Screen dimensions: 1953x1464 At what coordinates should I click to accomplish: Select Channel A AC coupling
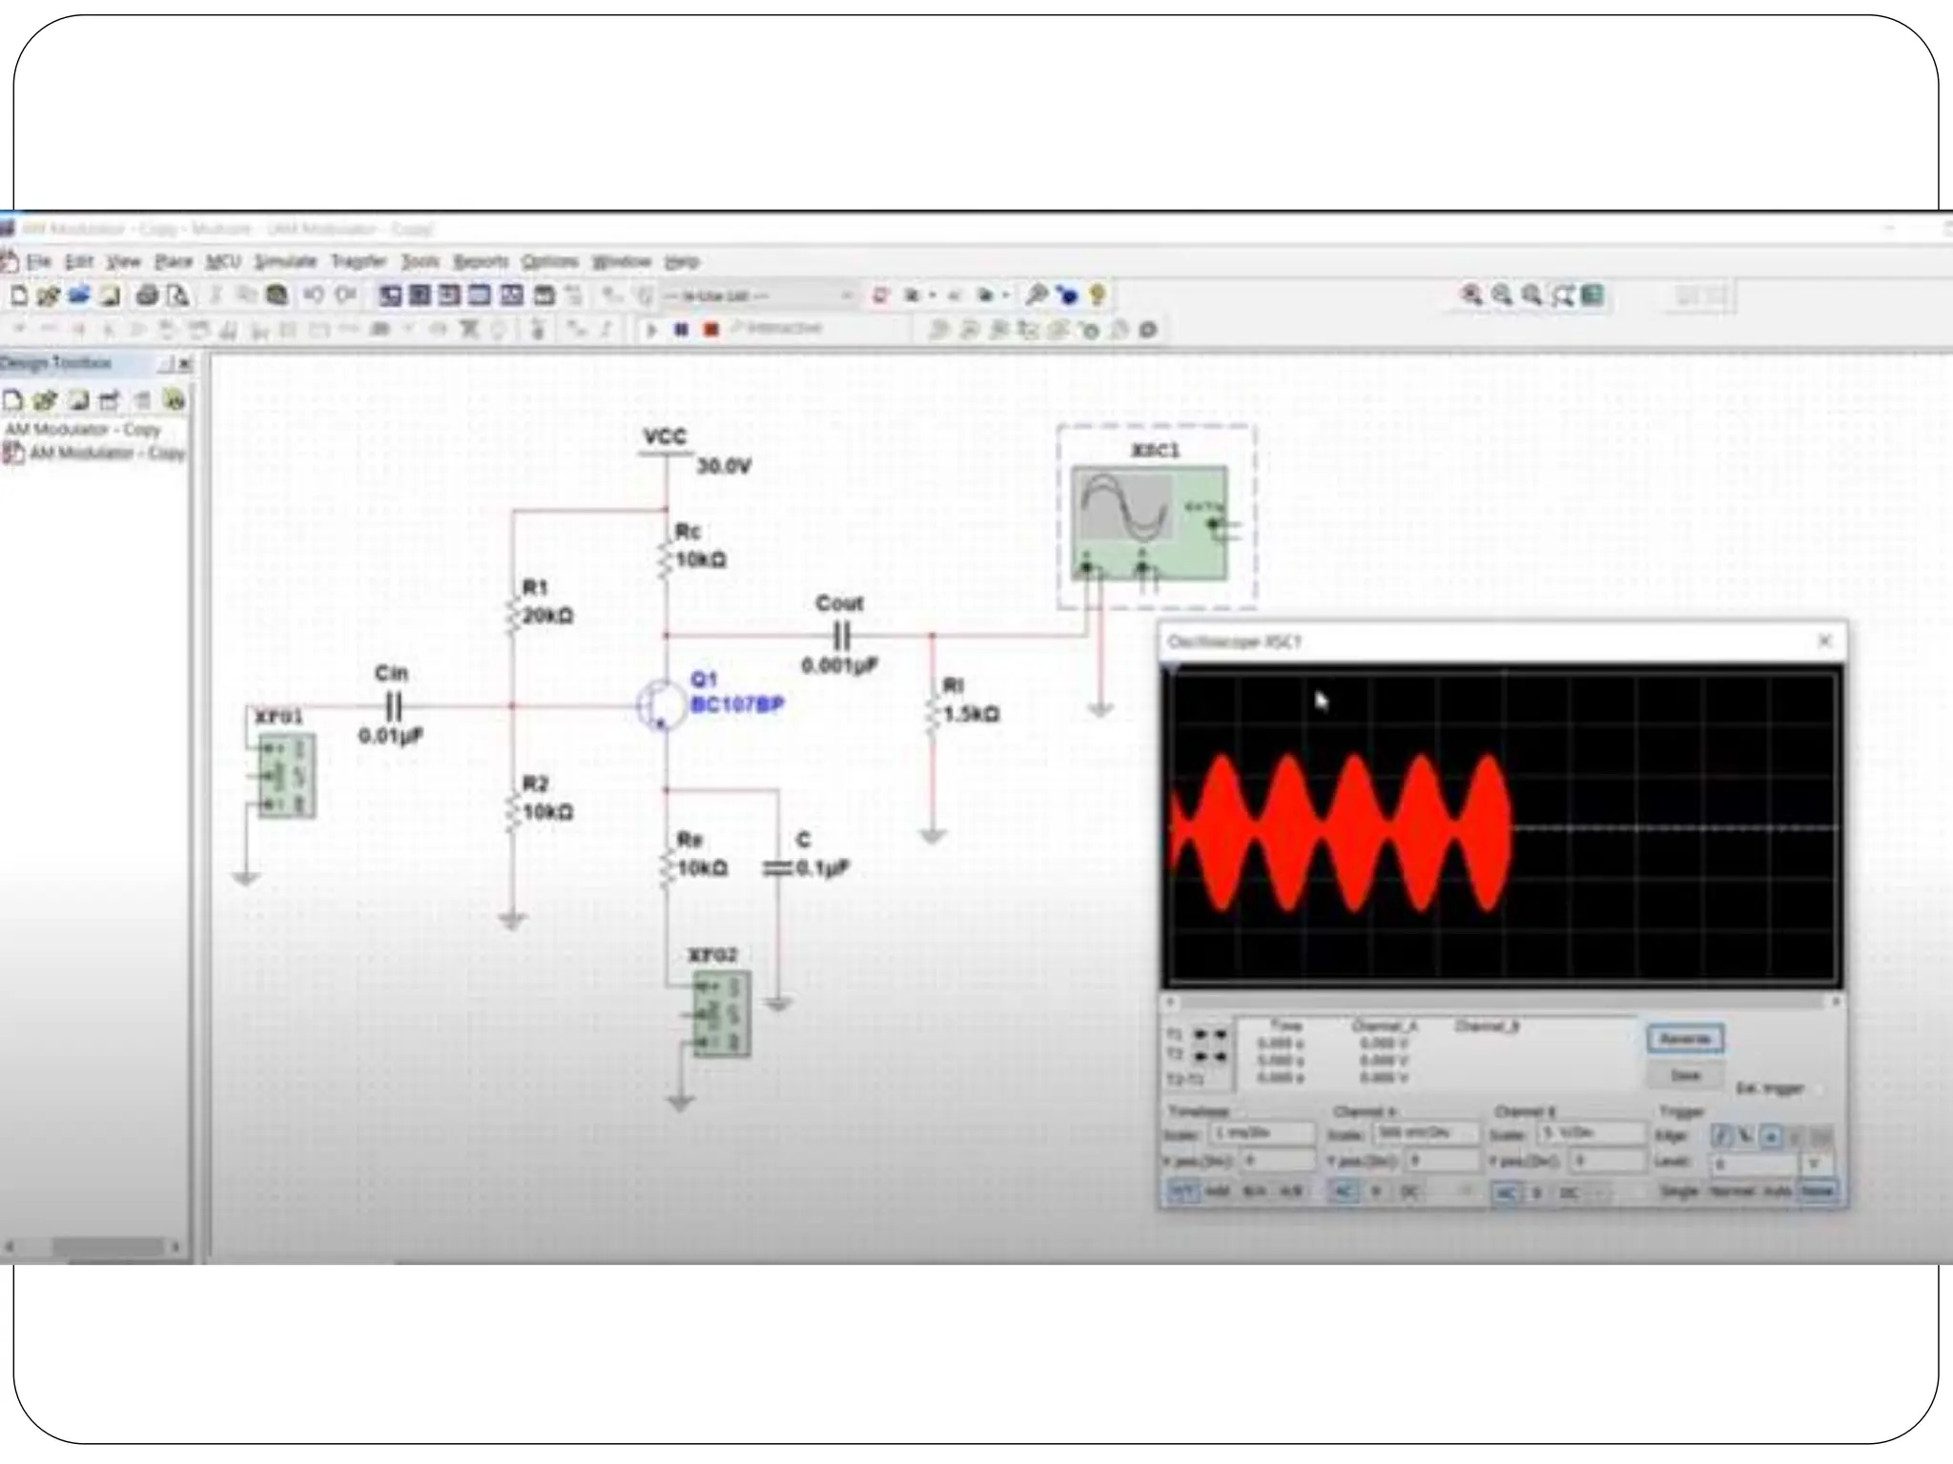coord(1344,1191)
